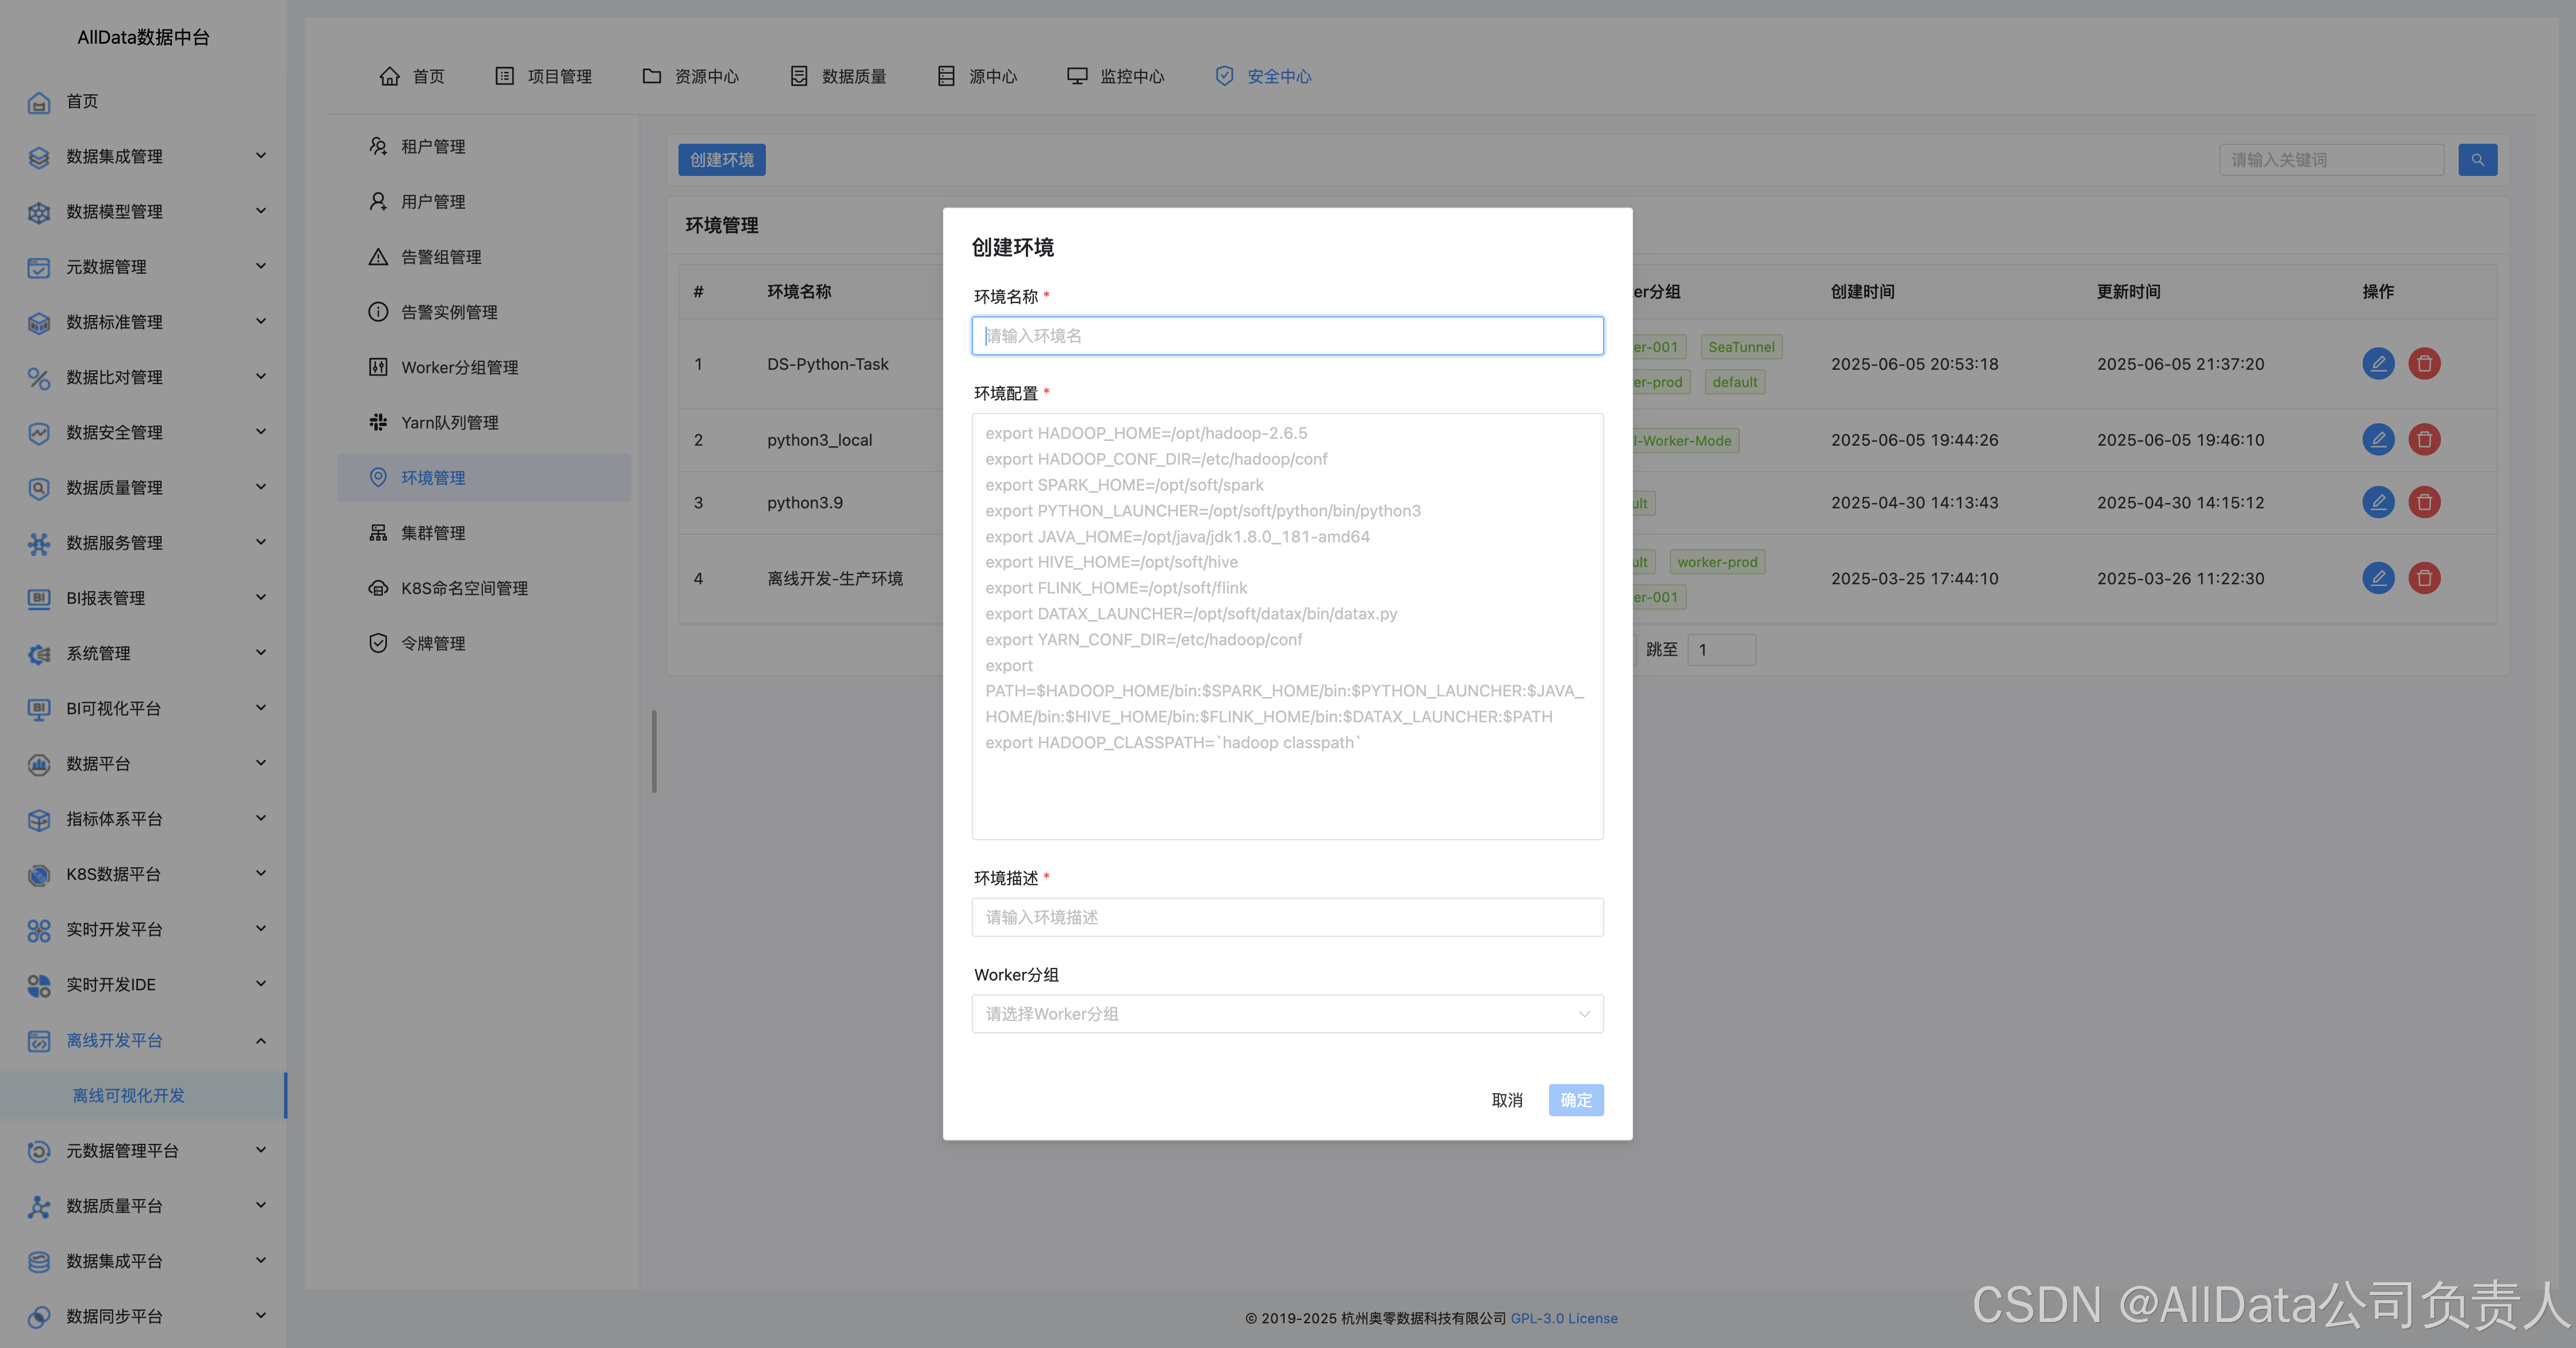Focus the 环境描述 input field
This screenshot has height=1348, width=2576.
1287,918
